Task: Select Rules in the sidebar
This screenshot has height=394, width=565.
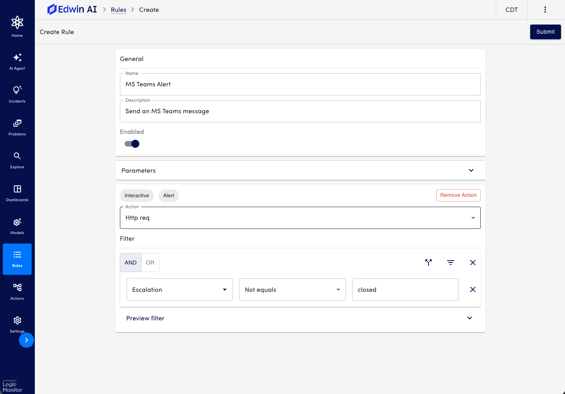Action: point(17,259)
